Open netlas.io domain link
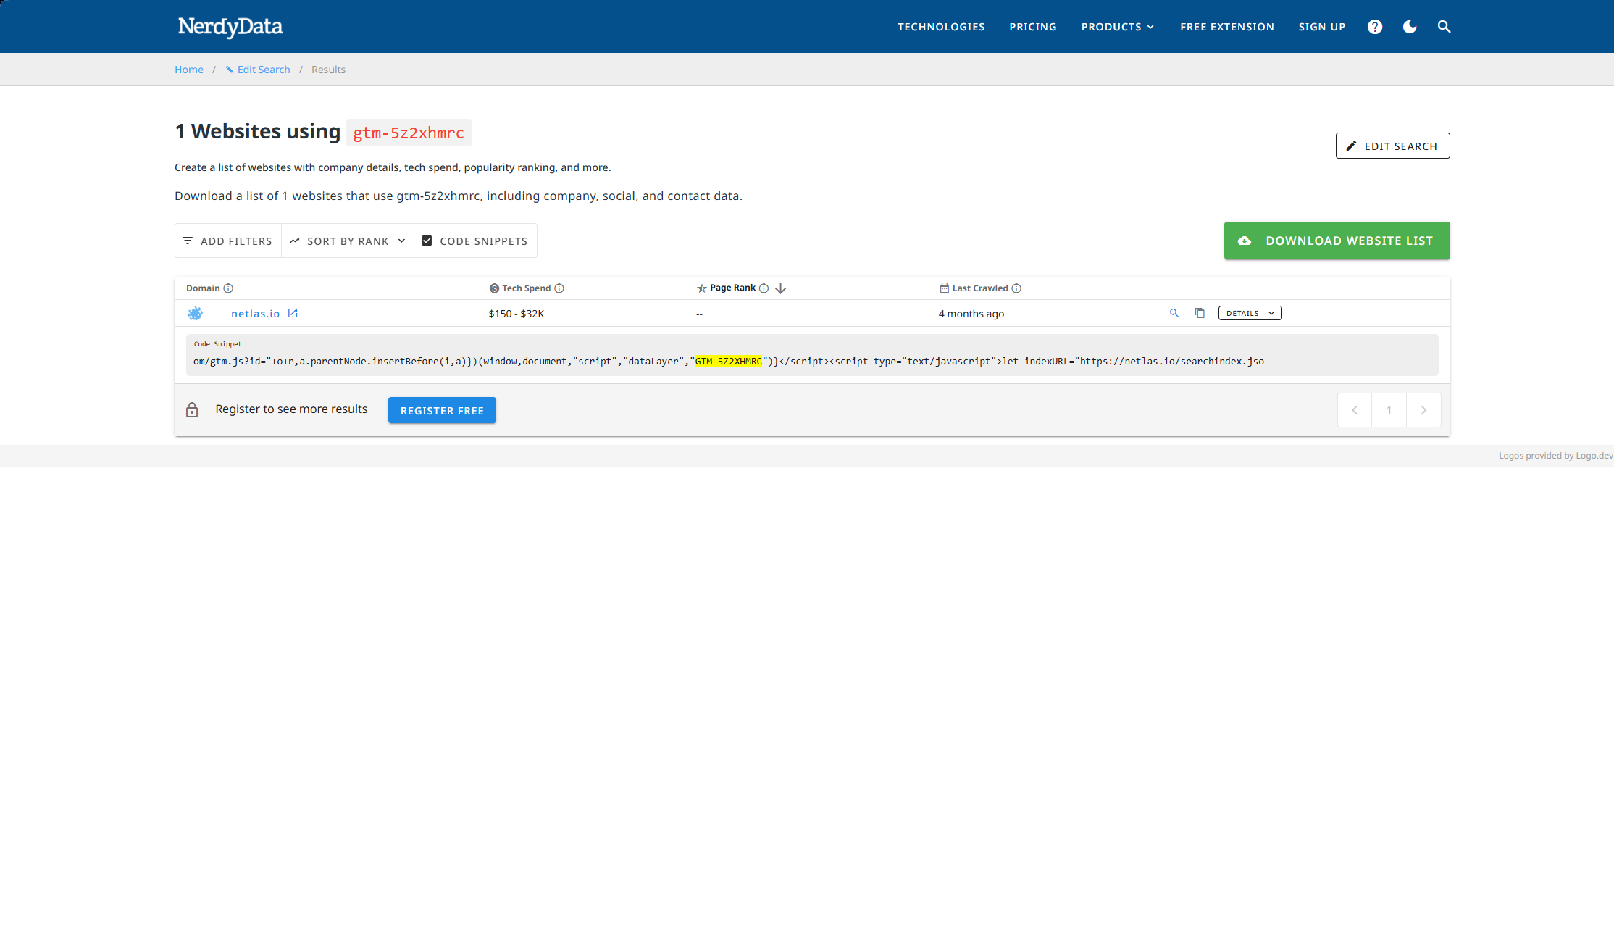The width and height of the screenshot is (1614, 944). (255, 314)
